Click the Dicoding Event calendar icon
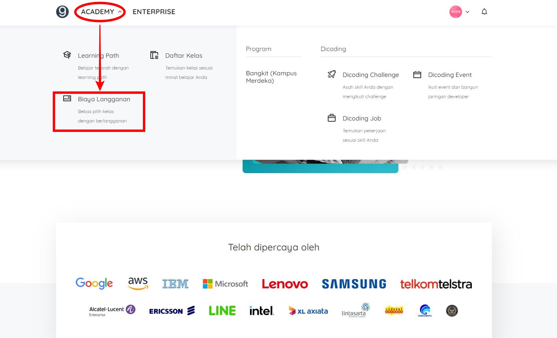 [417, 74]
